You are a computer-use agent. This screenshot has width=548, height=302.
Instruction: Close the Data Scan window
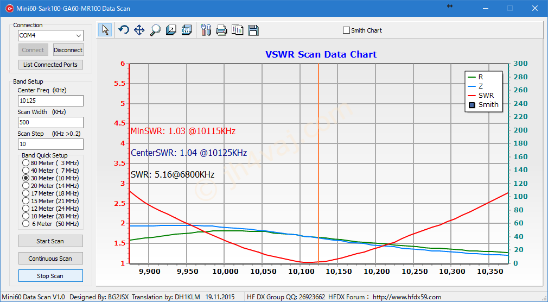point(535,8)
